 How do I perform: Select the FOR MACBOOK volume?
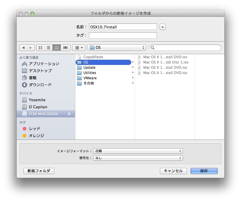pos(46,114)
